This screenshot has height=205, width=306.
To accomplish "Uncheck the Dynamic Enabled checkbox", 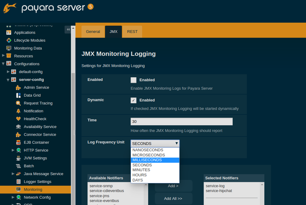I will click(133, 100).
